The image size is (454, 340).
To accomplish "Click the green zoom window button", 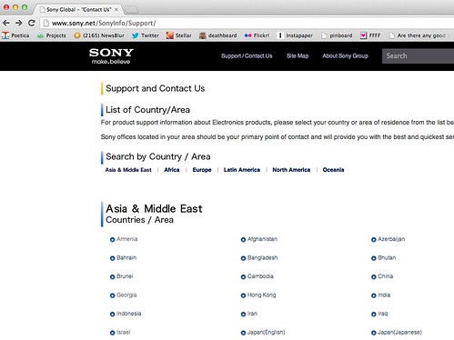I will tap(25, 7).
